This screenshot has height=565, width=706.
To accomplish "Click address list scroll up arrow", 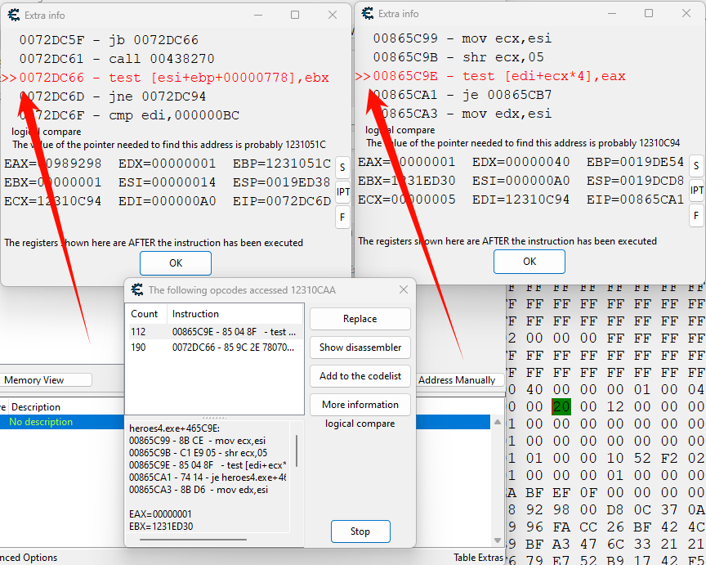I will pos(498,423).
